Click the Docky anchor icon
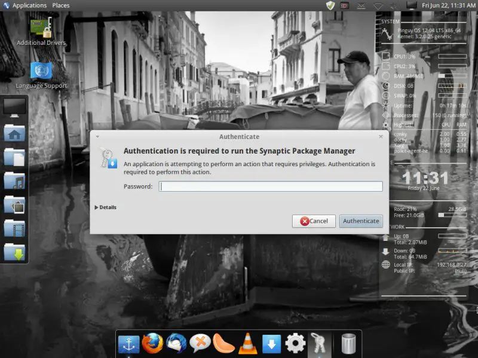 [x=128, y=344]
